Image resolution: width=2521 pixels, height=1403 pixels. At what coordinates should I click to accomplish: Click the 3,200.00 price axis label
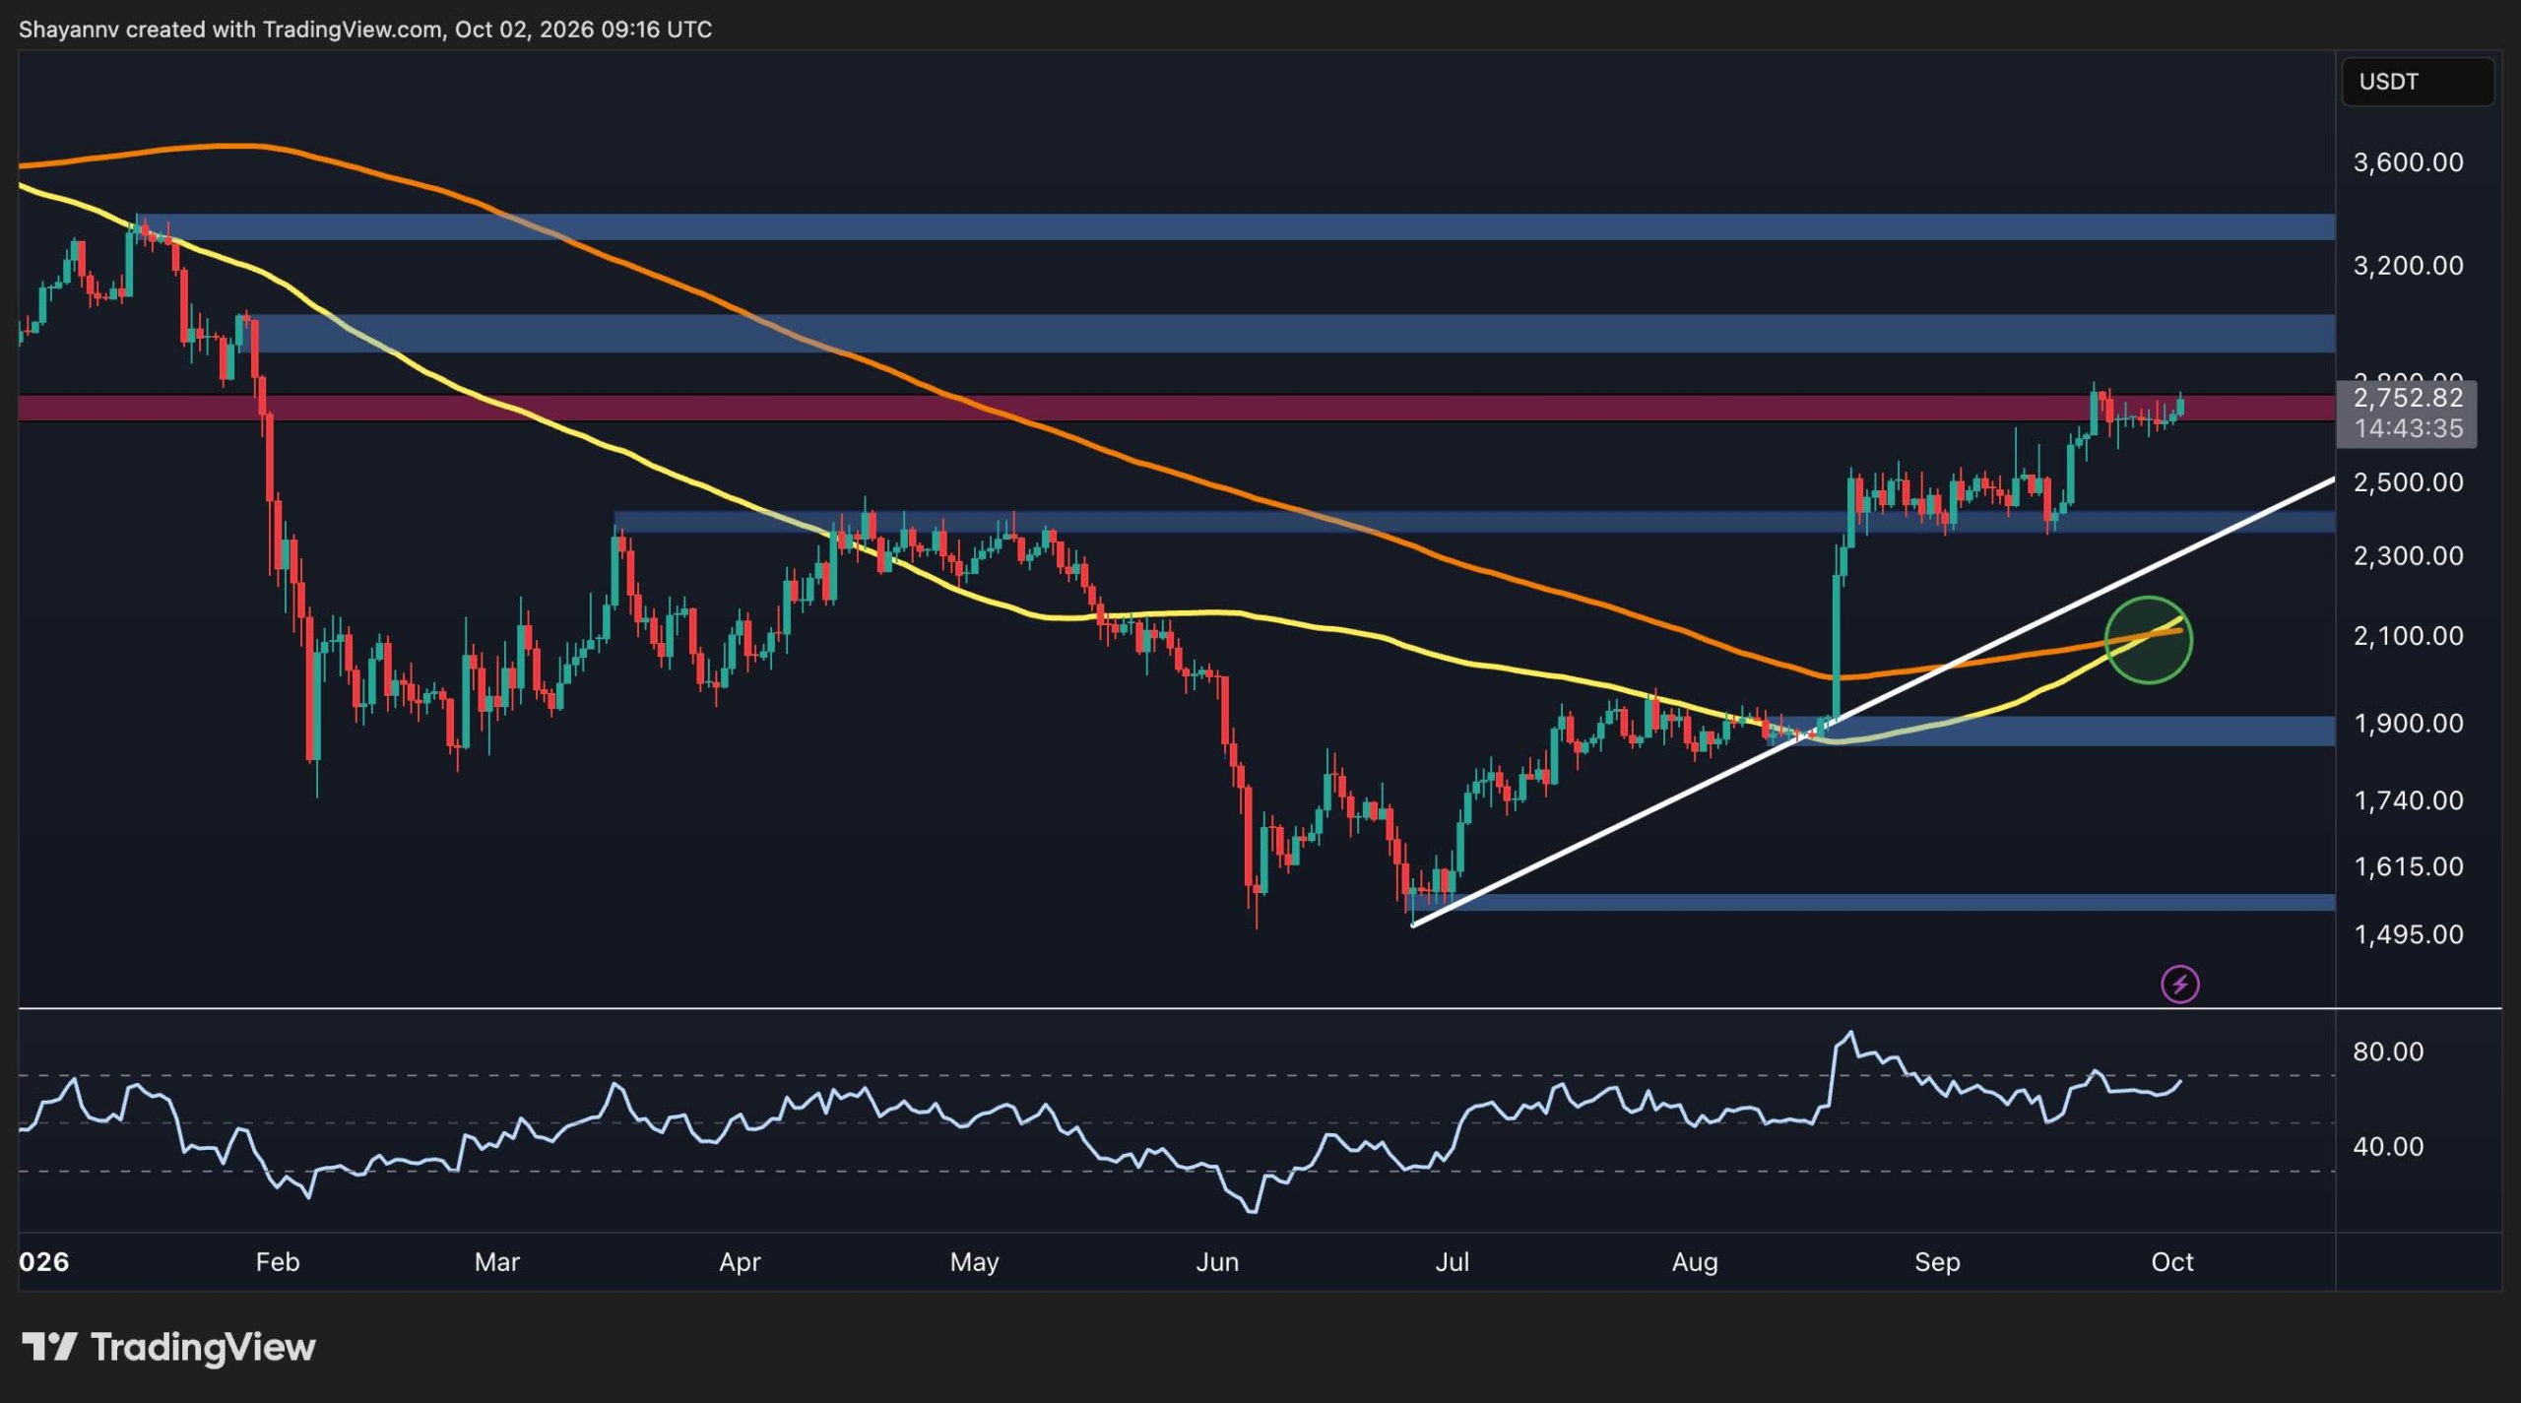pos(2407,266)
